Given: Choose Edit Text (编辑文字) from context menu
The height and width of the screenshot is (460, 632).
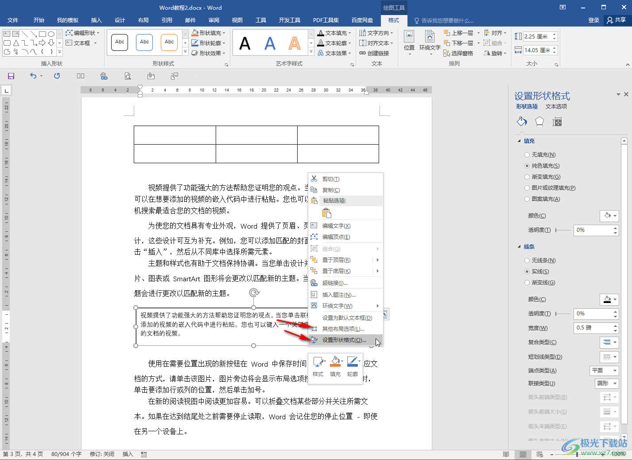Looking at the screenshot, I should (346, 226).
